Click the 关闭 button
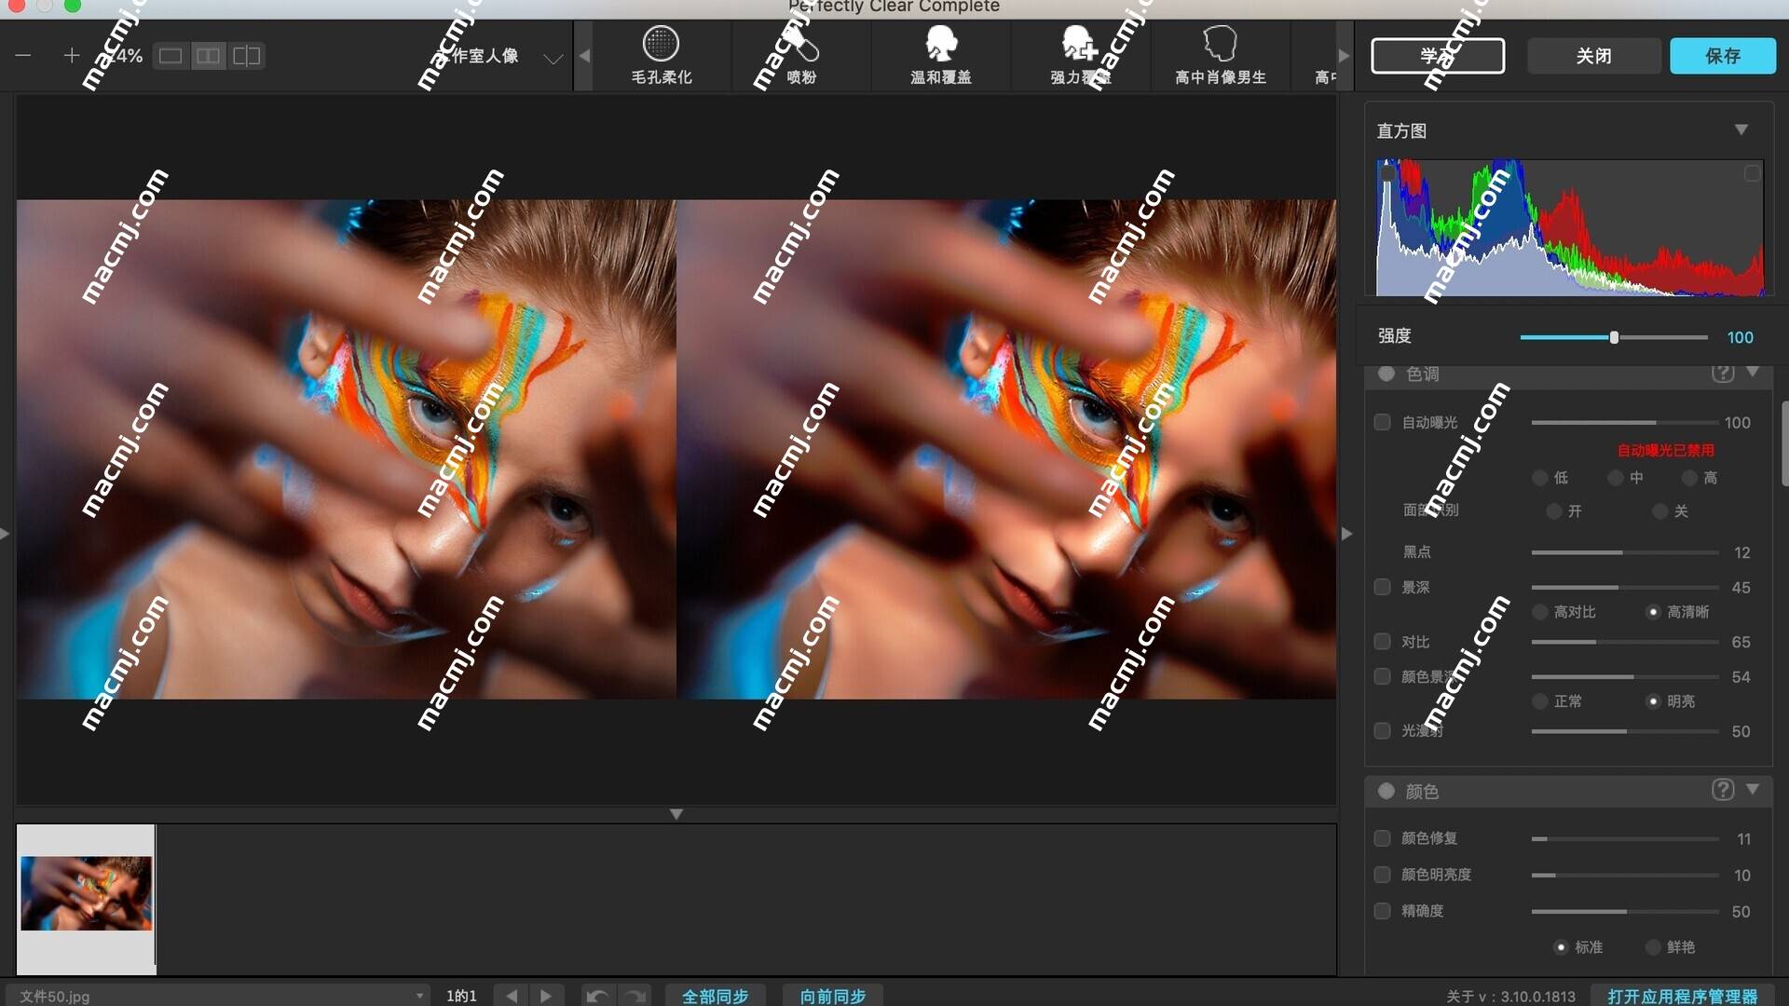This screenshot has width=1789, height=1006. pyautogui.click(x=1594, y=56)
